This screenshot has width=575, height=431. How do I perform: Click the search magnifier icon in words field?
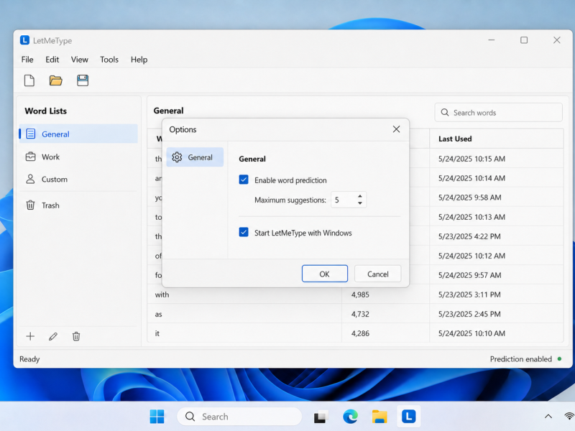pyautogui.click(x=445, y=113)
